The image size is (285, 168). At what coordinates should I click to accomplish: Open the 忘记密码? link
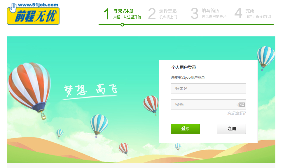pyautogui.click(x=237, y=113)
